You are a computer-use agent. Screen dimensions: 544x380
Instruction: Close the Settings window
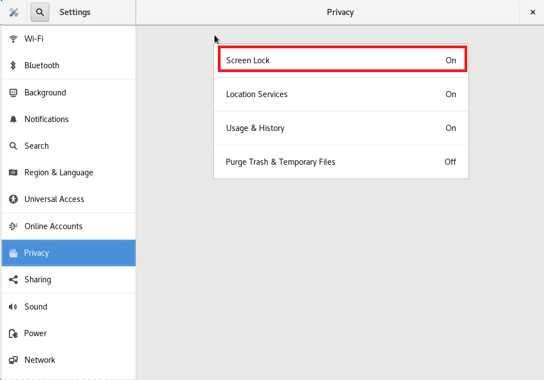coord(532,12)
